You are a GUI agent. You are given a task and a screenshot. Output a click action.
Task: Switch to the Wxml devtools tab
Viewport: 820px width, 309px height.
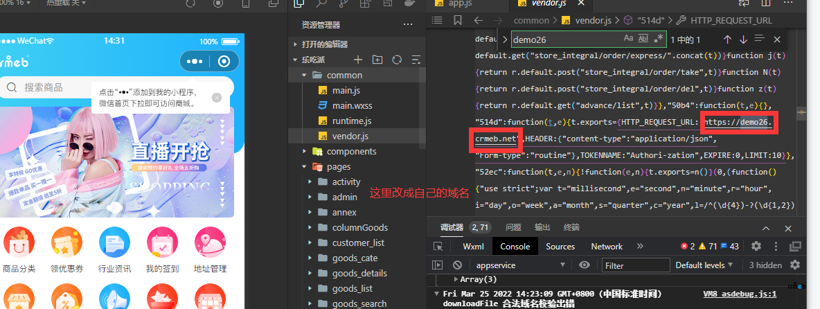pyautogui.click(x=473, y=246)
